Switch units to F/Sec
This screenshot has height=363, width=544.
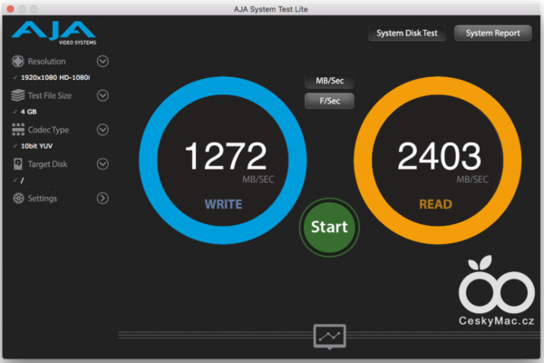pyautogui.click(x=329, y=101)
